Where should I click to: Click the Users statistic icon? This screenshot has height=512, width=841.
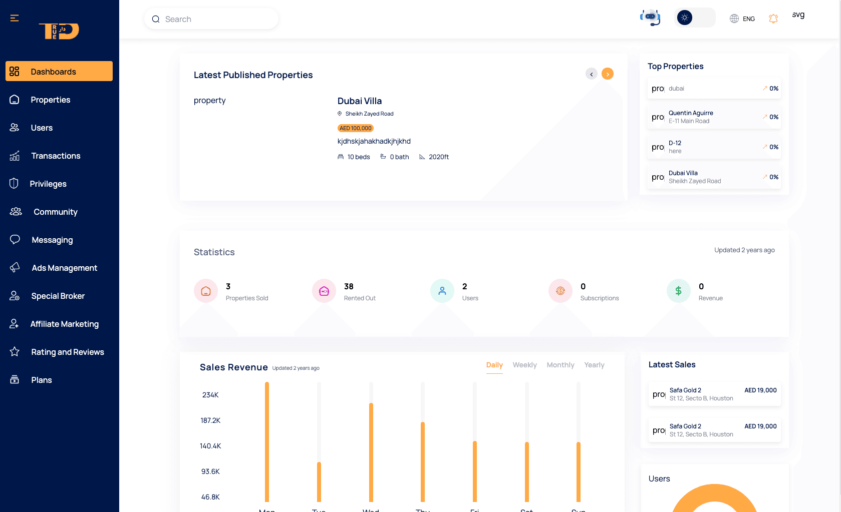coord(442,291)
